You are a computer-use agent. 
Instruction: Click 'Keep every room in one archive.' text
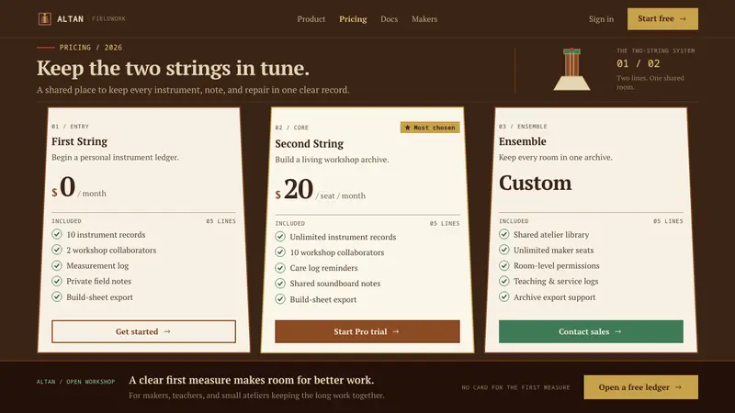[555, 157]
